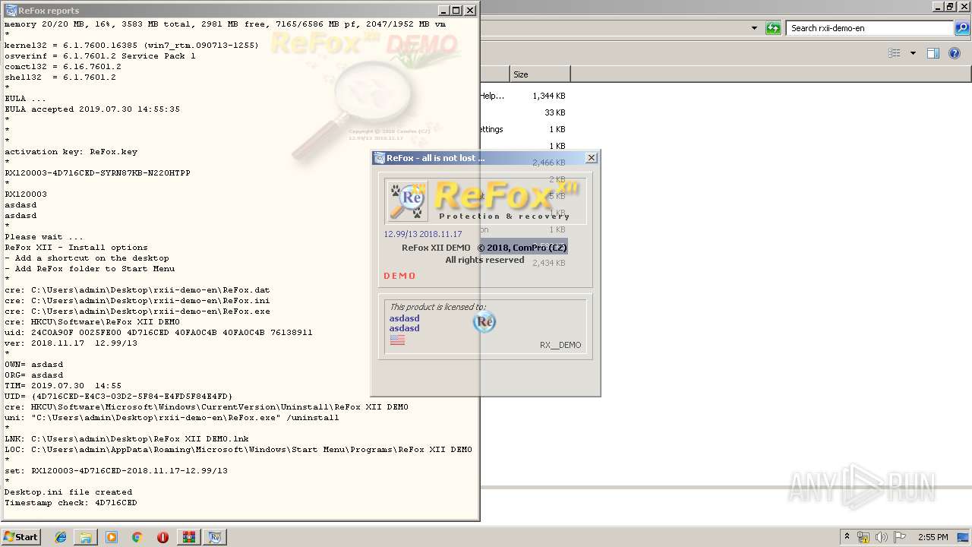Viewport: 972px width, 547px height.
Task: Click 'This product is licensed to:' text
Action: [x=437, y=307]
